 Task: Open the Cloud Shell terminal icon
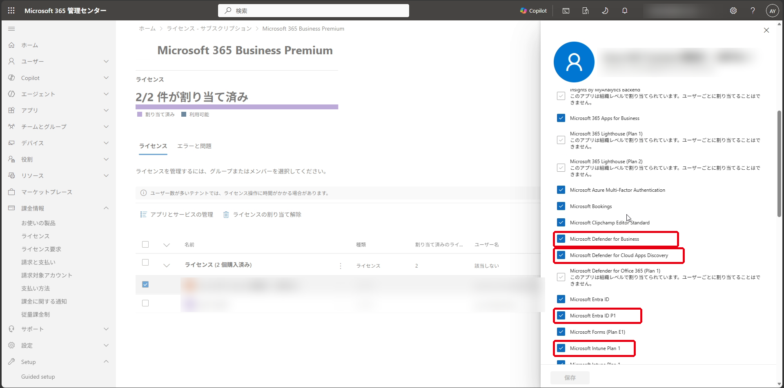[x=566, y=11]
